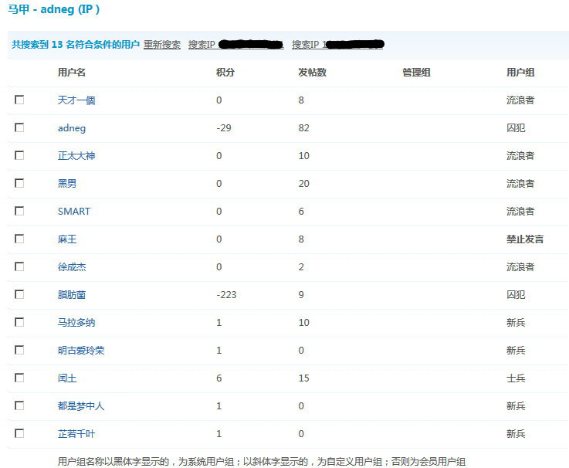Tick the checkbox for 马拉多纳
Screen dimensions: 569x468
19,322
